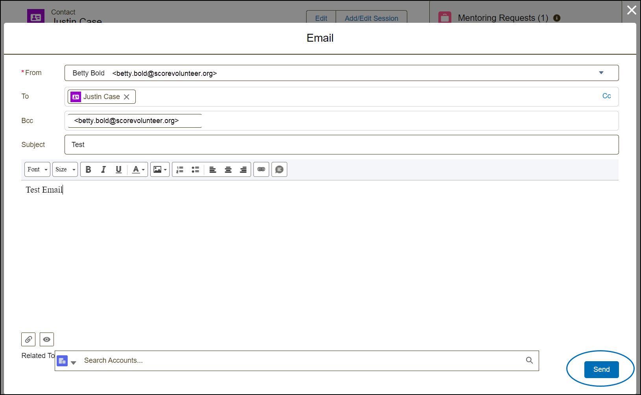
Task: Center align the text
Action: 228,169
